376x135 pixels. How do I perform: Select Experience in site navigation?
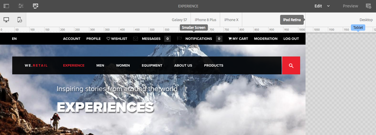pos(74,65)
